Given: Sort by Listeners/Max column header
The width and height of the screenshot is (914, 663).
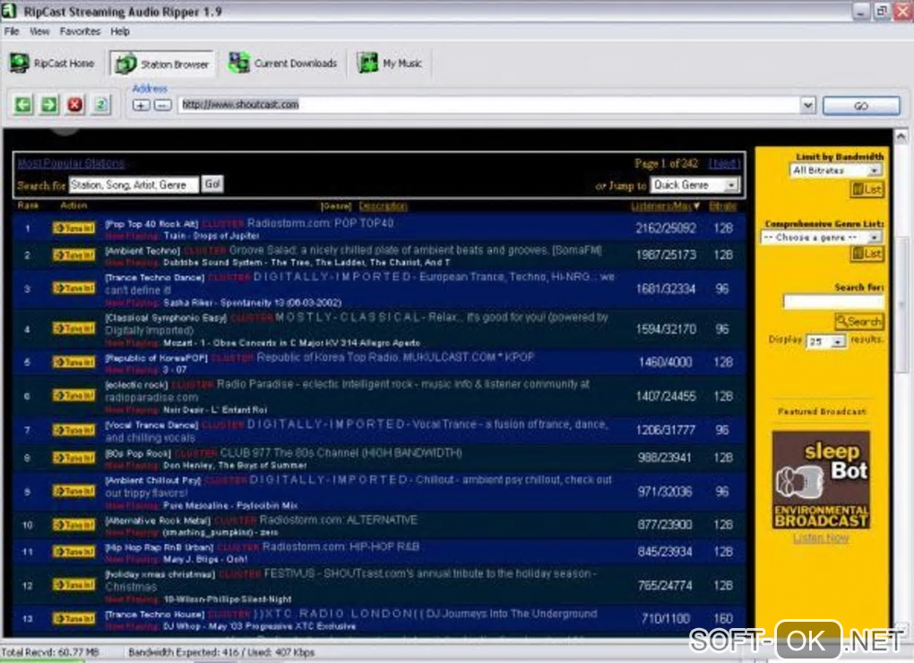Looking at the screenshot, I should tap(665, 206).
